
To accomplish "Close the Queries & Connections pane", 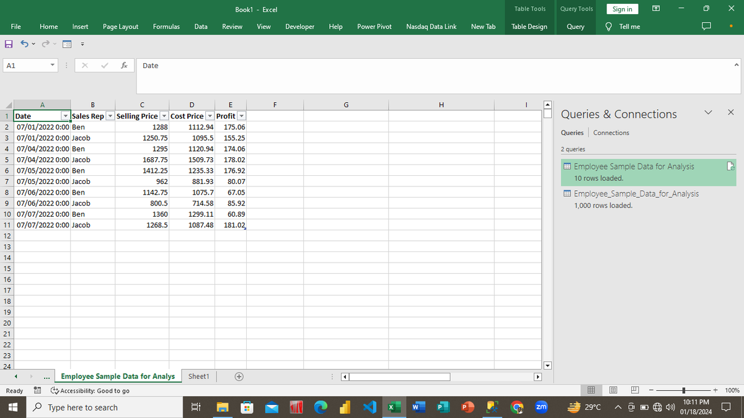I will point(730,113).
